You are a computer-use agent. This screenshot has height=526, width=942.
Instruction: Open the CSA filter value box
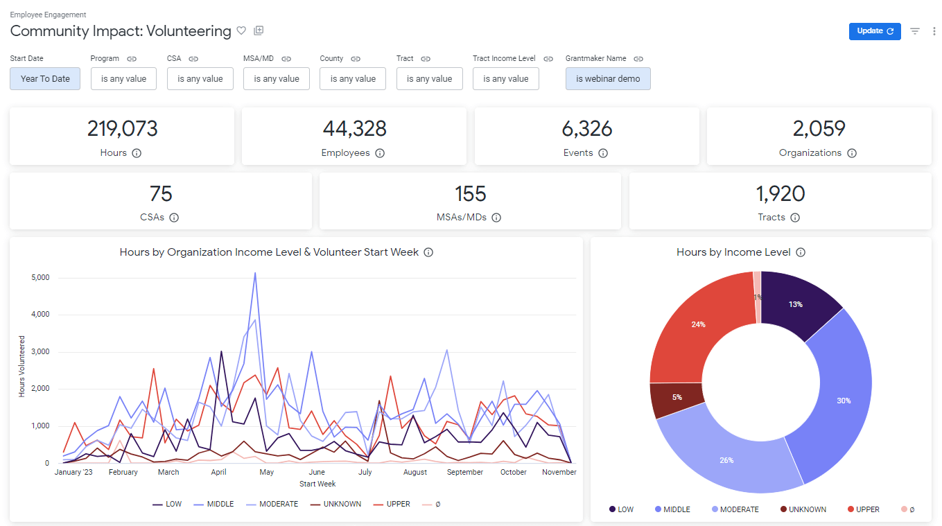tap(200, 79)
